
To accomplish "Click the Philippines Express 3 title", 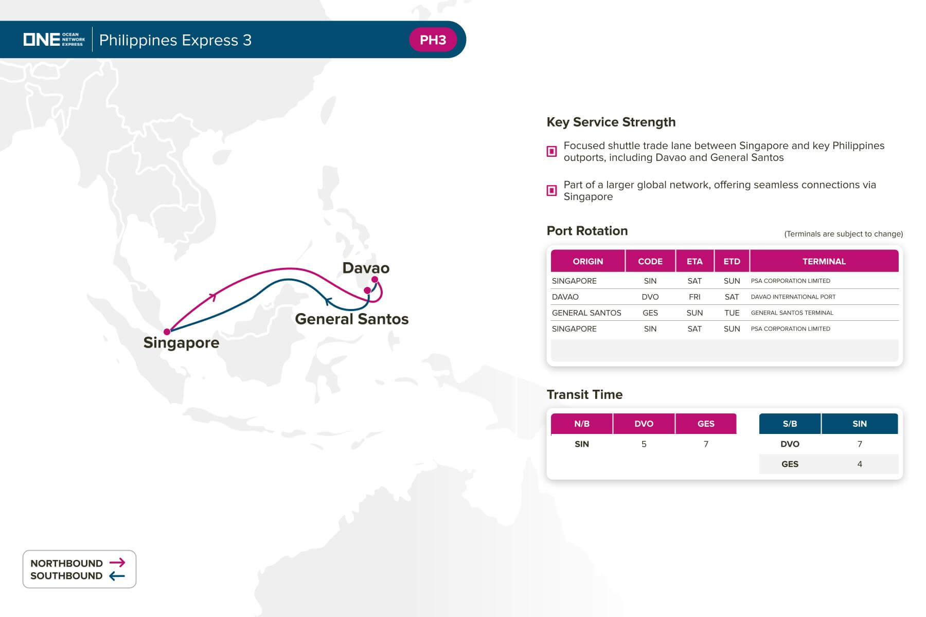I will coord(175,40).
